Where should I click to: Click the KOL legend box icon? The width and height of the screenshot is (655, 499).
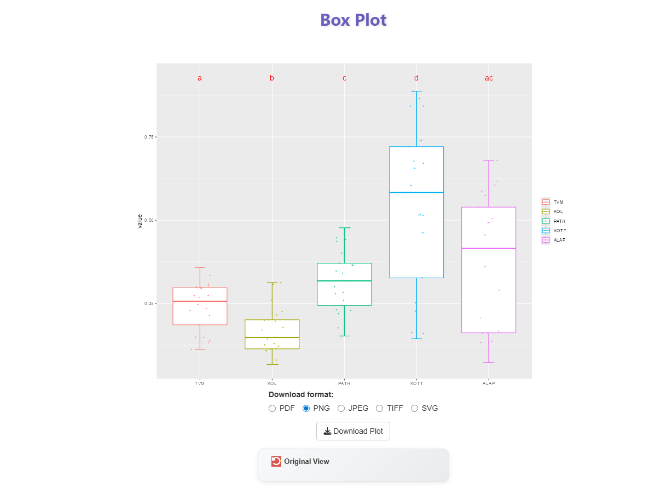tap(546, 211)
